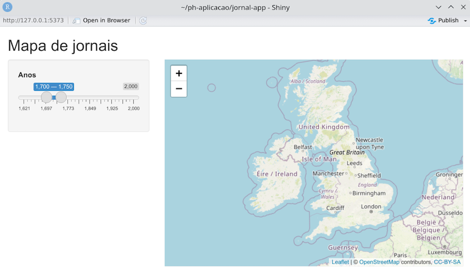Click Manchester on the map
The height and width of the screenshot is (277, 470).
point(329,173)
